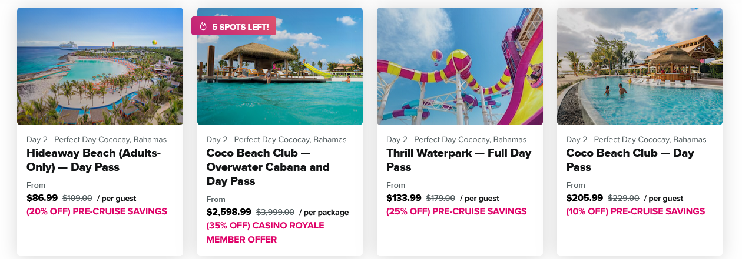The height and width of the screenshot is (259, 742).
Task: Click the struck-through $3,999.00 original price
Action: click(x=275, y=213)
